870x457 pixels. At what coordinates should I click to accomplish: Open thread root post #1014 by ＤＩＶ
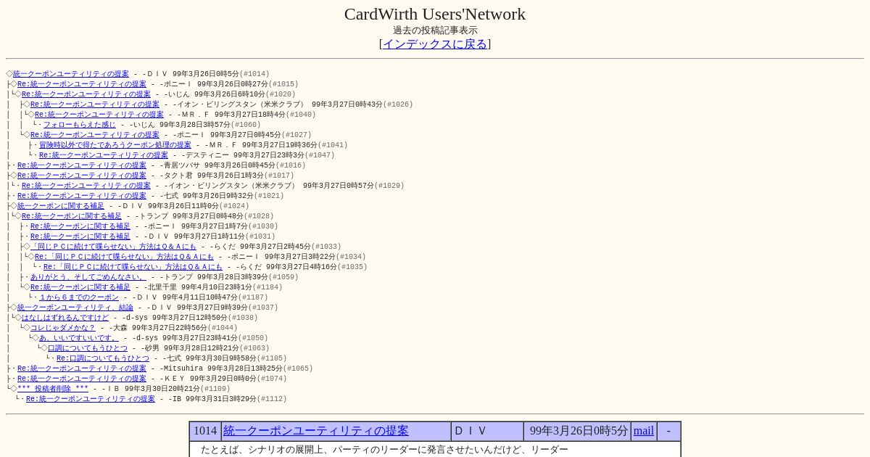pyautogui.click(x=71, y=74)
